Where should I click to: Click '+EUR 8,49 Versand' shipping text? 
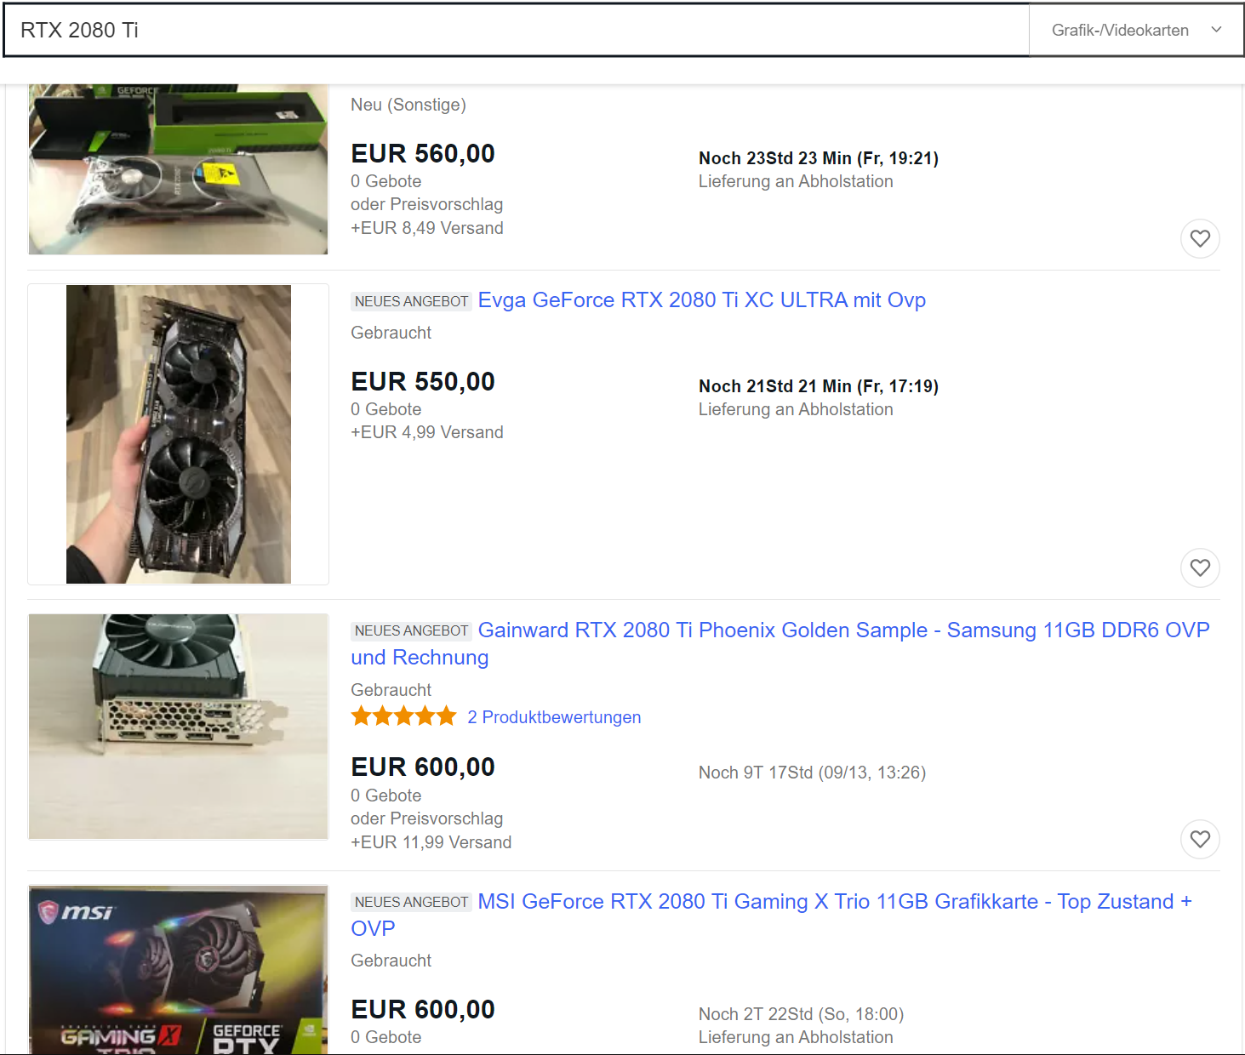pyautogui.click(x=427, y=228)
